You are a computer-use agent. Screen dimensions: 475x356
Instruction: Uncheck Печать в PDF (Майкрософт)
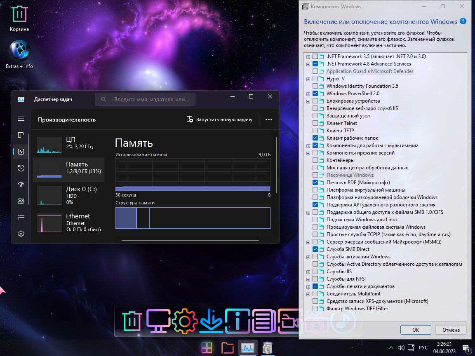tap(315, 183)
